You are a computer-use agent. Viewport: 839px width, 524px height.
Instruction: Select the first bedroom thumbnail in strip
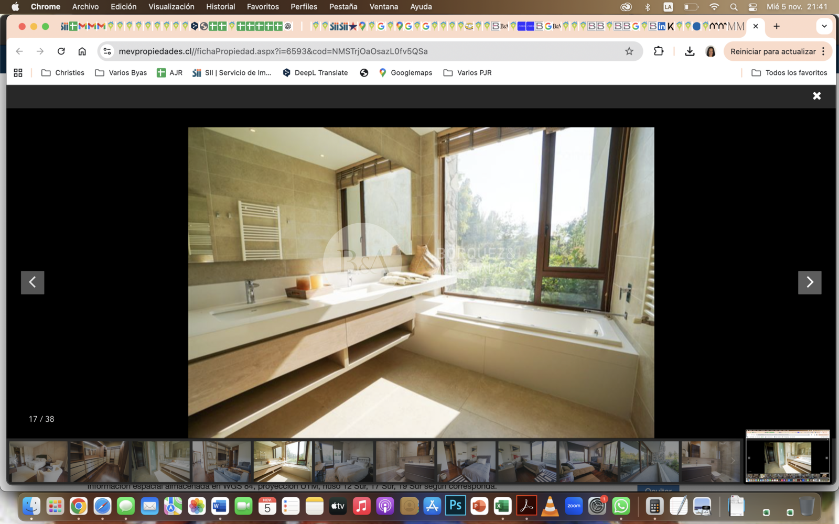(x=38, y=461)
